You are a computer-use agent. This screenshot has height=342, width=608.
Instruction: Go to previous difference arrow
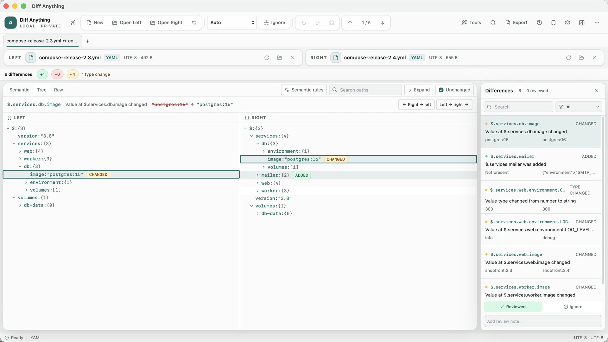point(350,23)
